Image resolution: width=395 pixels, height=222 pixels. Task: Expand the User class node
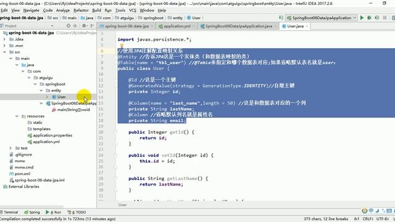(47, 97)
